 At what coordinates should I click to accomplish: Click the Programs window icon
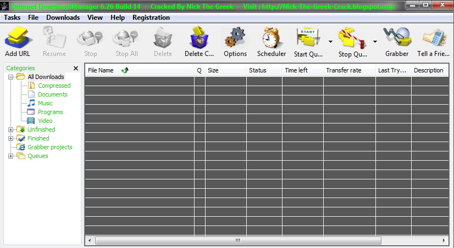point(31,112)
